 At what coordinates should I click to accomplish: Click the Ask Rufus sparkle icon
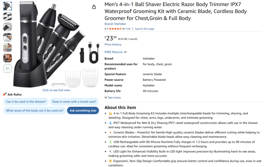5,94
